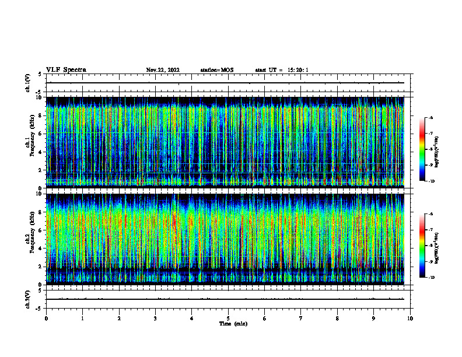Click time axis tick label "1"
The height and width of the screenshot is (357, 462).
[x=82, y=318]
